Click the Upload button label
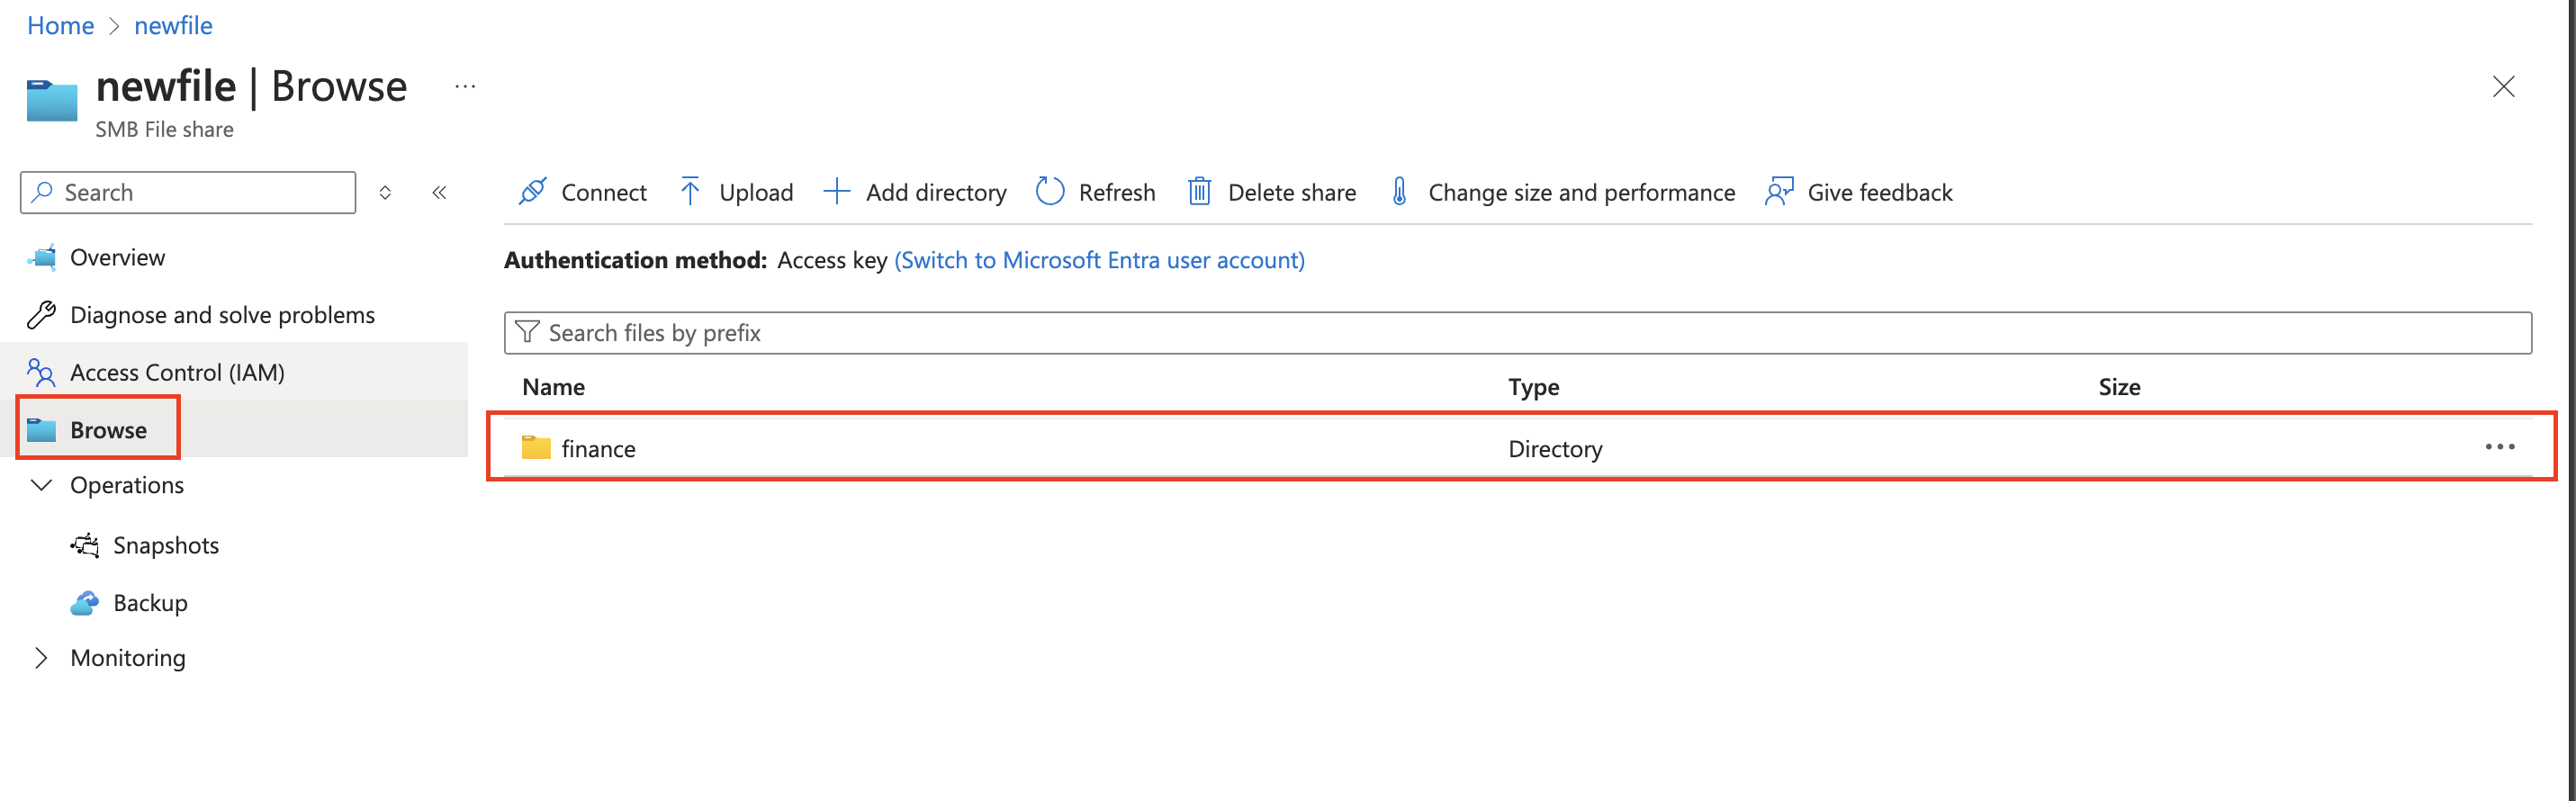The height and width of the screenshot is (801, 2576). pyautogui.click(x=756, y=192)
